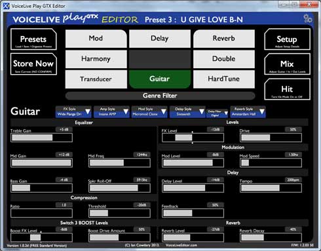Image resolution: width=321 pixels, height=251 pixels.
Task: Click the Genre Filter bar
Action: [160, 96]
